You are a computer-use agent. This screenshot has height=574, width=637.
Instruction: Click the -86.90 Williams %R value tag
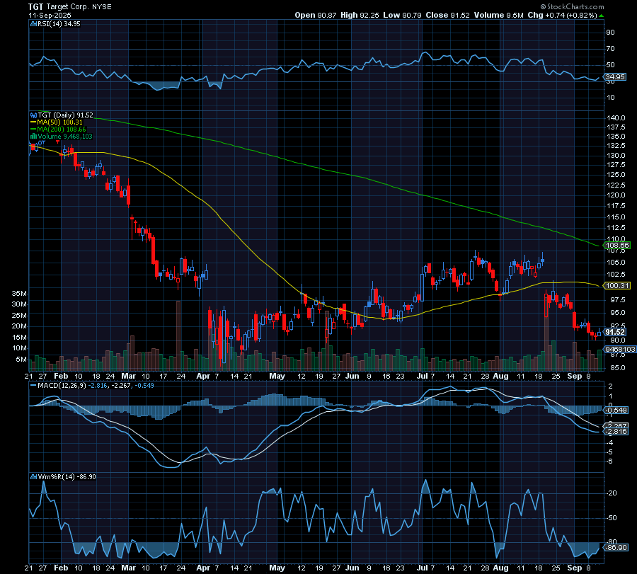[614, 547]
